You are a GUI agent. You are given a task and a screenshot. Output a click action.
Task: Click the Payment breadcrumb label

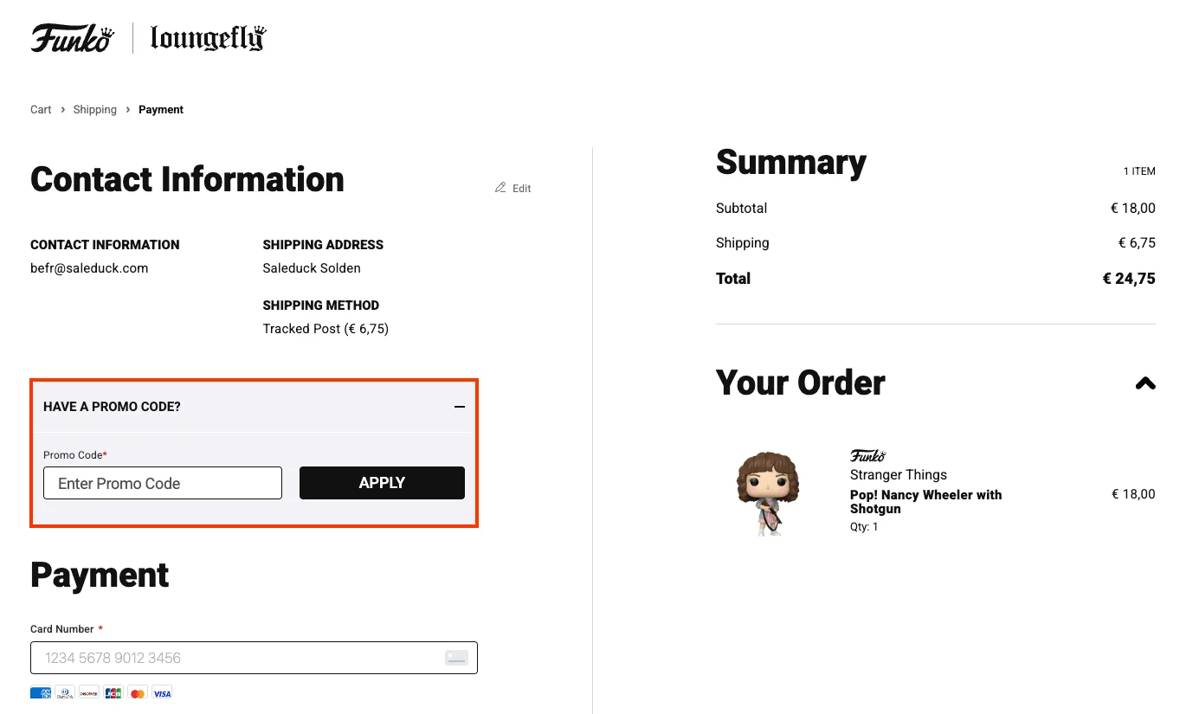[161, 109]
